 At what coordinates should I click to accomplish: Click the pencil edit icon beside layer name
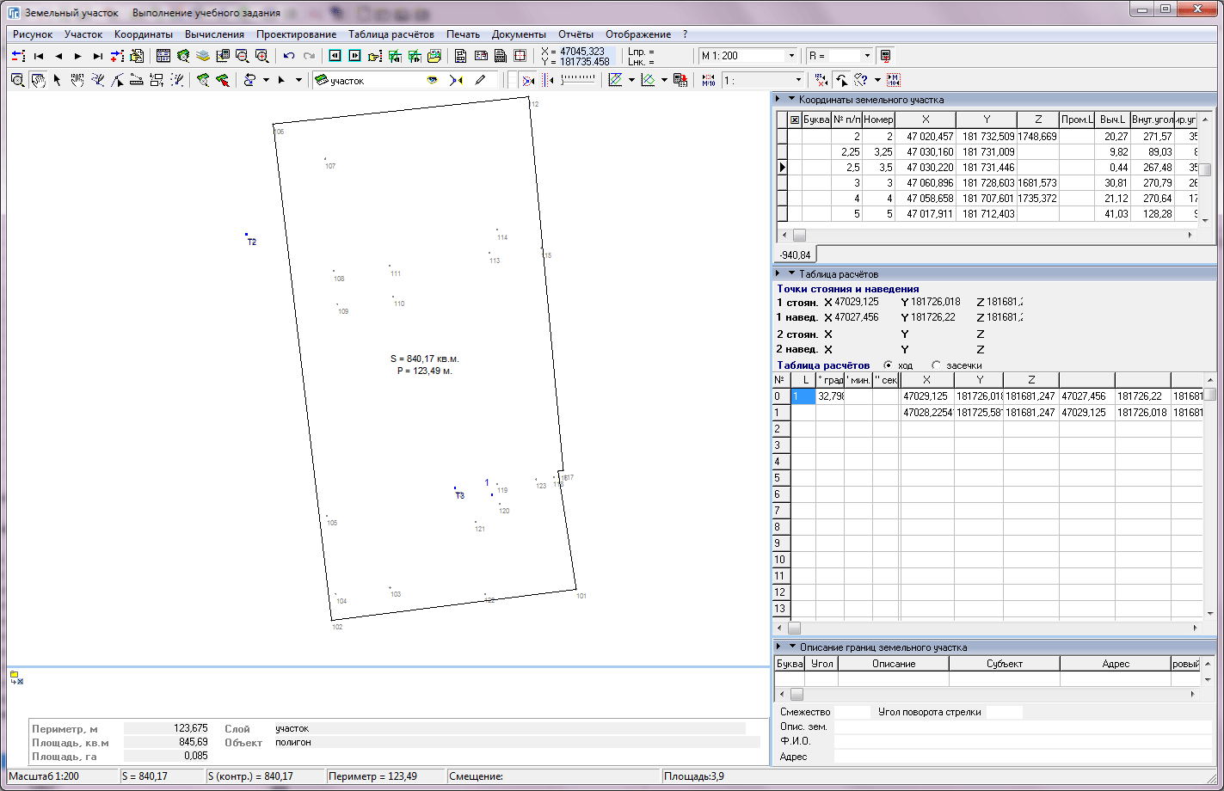pyautogui.click(x=480, y=80)
